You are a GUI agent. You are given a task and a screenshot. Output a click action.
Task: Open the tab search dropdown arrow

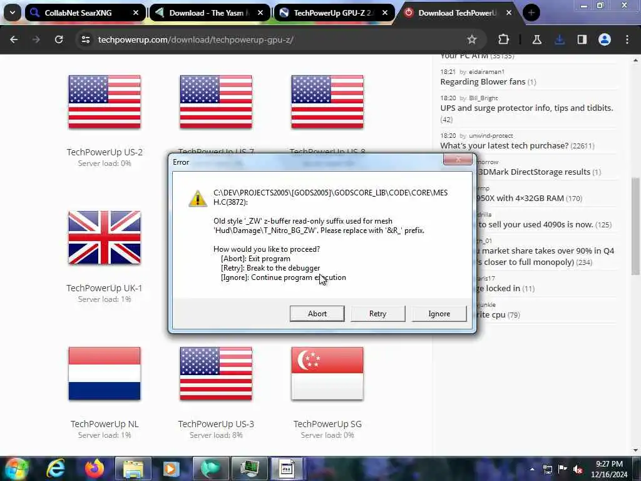coord(13,13)
